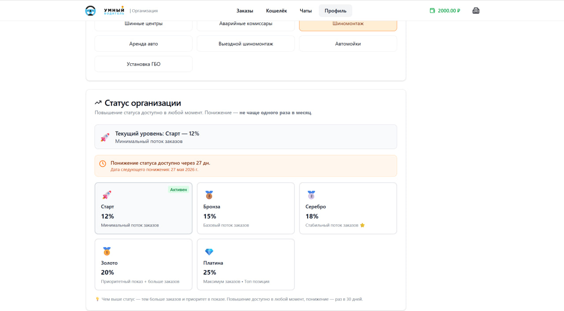The height and width of the screenshot is (311, 564).
Task: Click the gold medal icon
Action: pyautogui.click(x=107, y=251)
